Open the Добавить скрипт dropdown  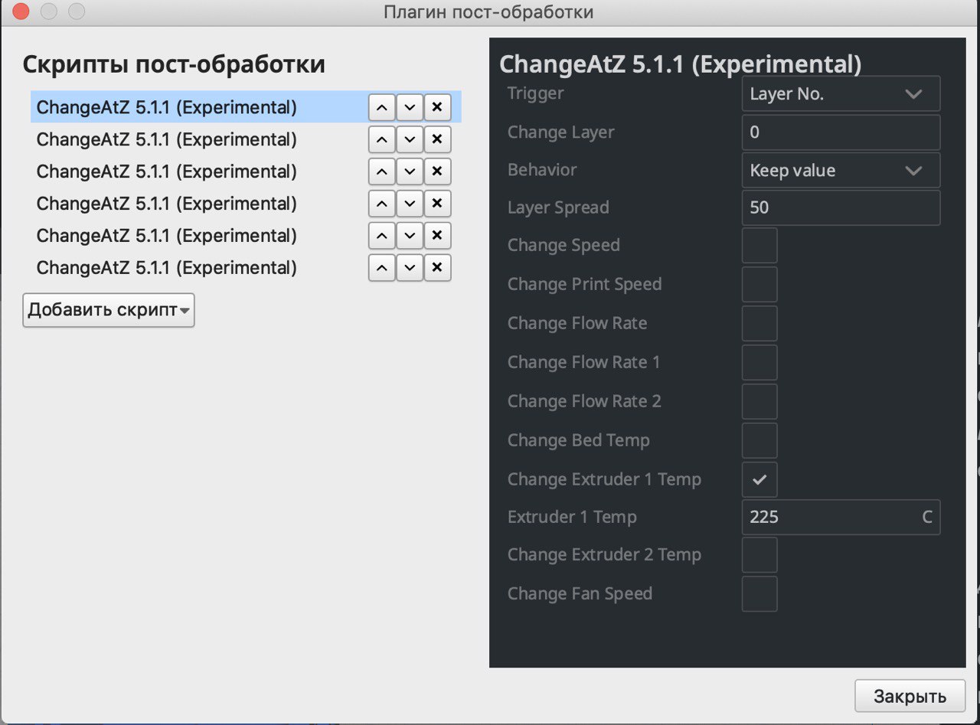click(109, 310)
